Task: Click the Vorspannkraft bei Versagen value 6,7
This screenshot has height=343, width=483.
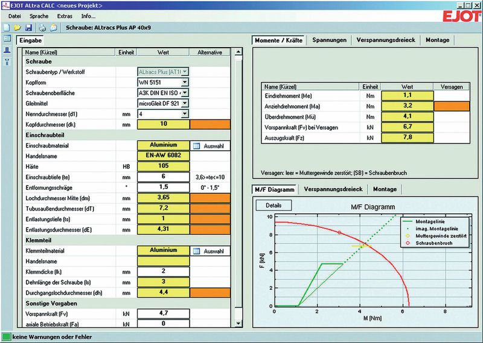Action: tap(407, 127)
